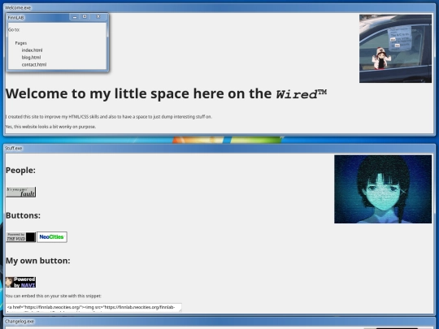Click the "My own button:" heading
This screenshot has width=439, height=329.
(x=37, y=261)
